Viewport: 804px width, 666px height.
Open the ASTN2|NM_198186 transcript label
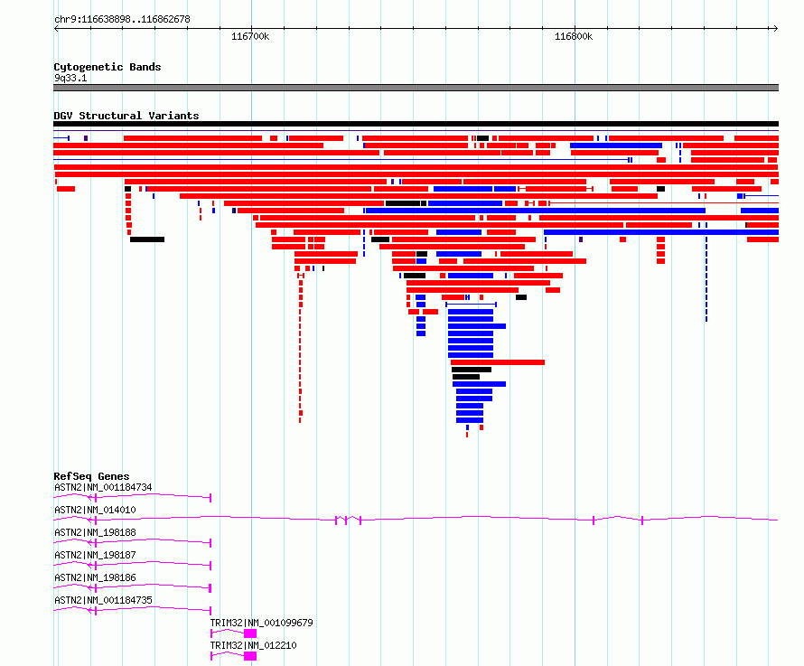[95, 577]
